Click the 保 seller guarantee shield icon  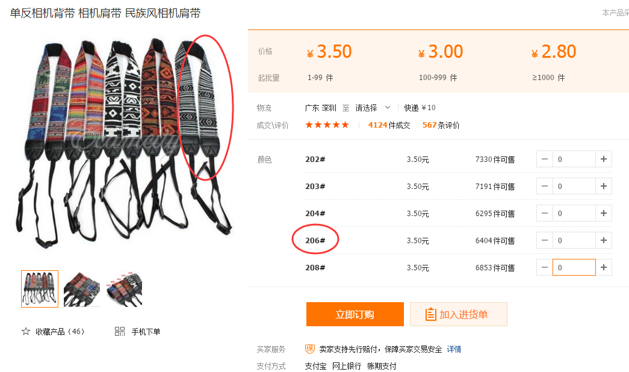[310, 349]
